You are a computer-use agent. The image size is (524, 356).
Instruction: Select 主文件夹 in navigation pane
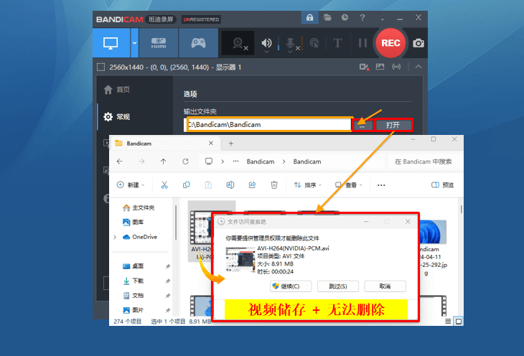click(x=139, y=207)
